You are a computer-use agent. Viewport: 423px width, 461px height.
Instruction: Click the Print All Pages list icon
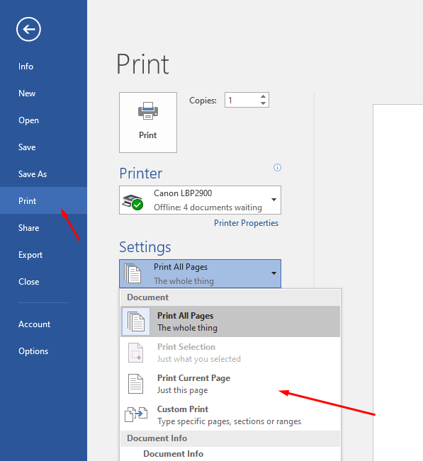[136, 321]
